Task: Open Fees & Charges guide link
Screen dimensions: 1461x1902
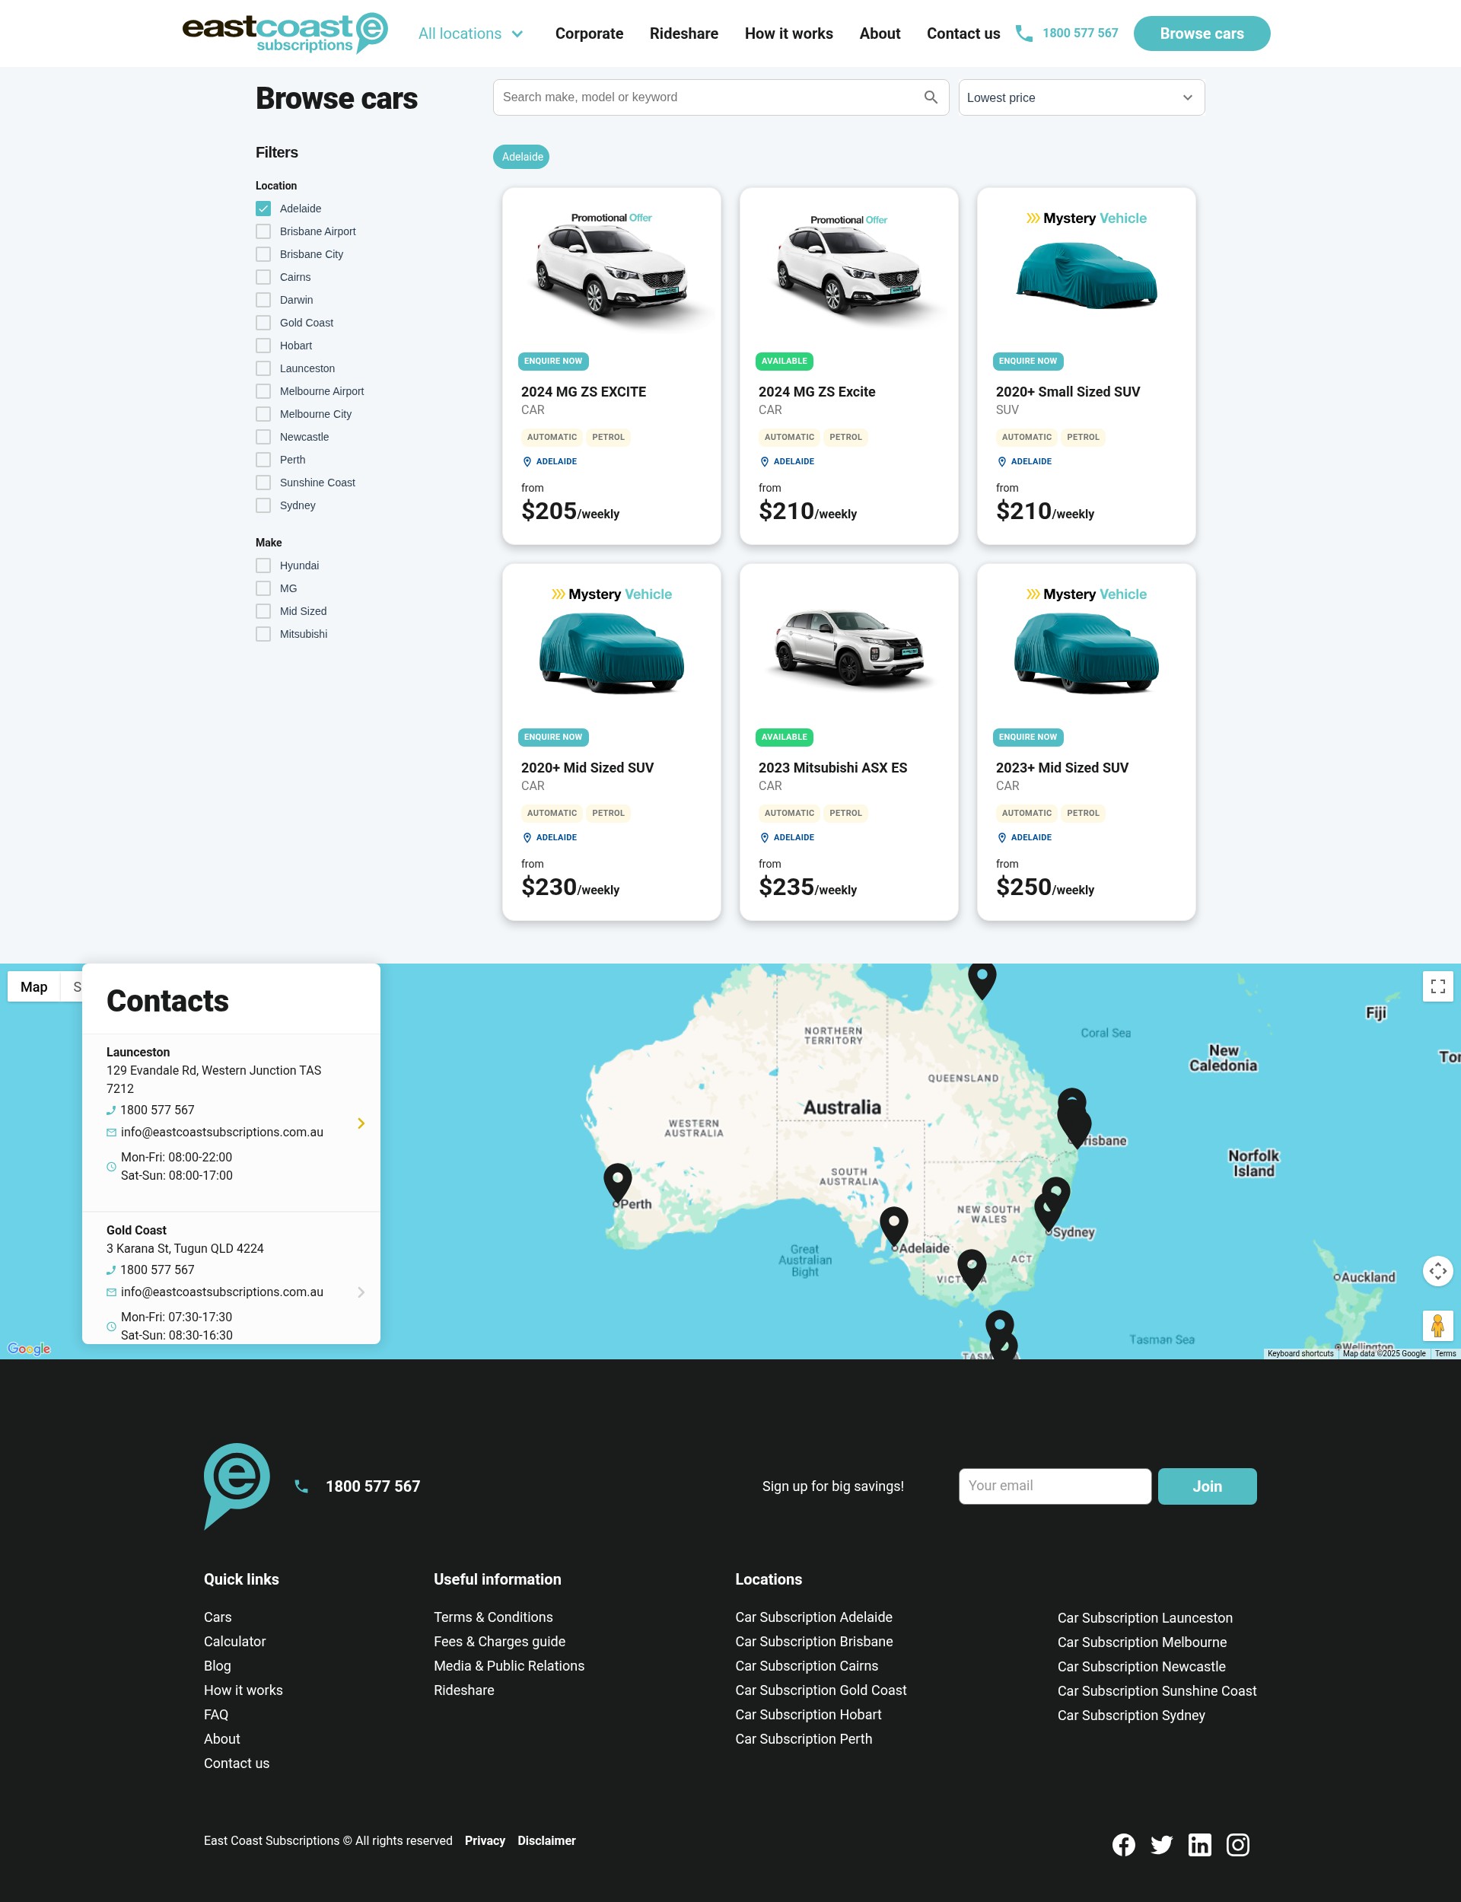Action: [499, 1641]
